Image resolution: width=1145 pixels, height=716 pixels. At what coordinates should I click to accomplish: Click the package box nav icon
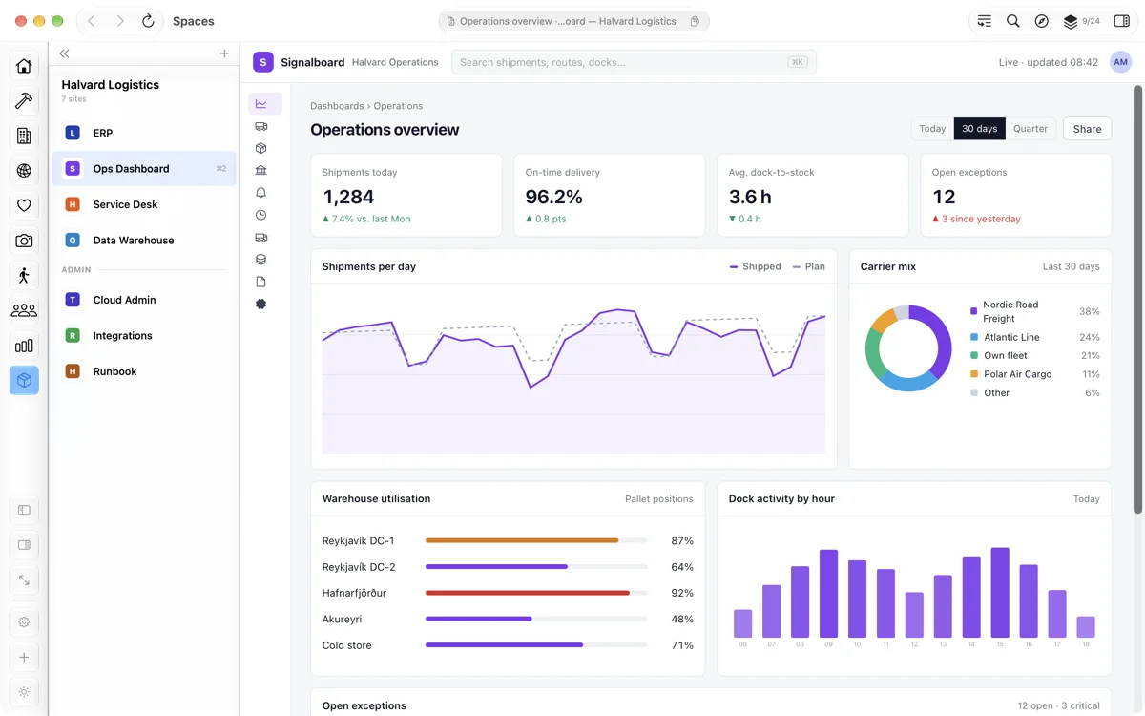coord(261,148)
